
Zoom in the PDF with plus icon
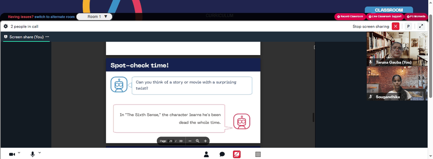pyautogui.click(x=205, y=141)
